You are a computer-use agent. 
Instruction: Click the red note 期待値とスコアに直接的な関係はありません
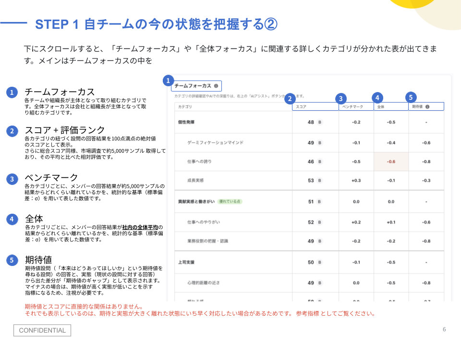click(x=85, y=307)
